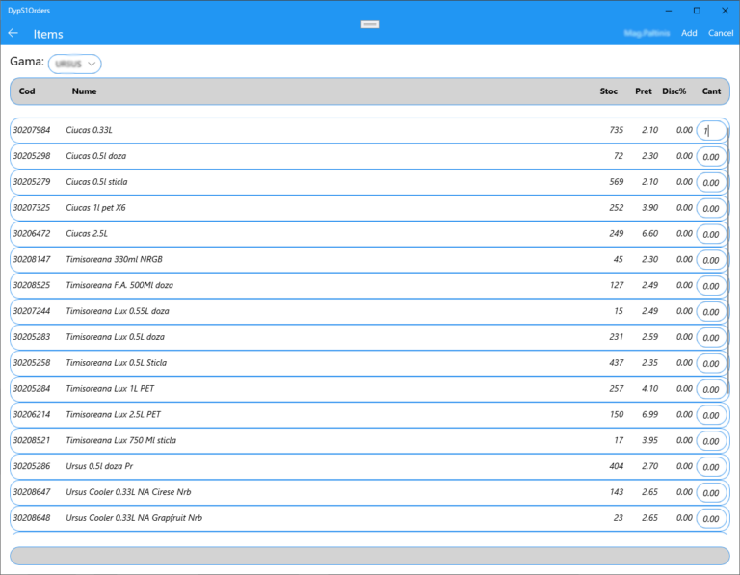740x575 pixels.
Task: Focus quantity field for Timisoreana Lux 2.5L PET
Action: [x=711, y=415]
